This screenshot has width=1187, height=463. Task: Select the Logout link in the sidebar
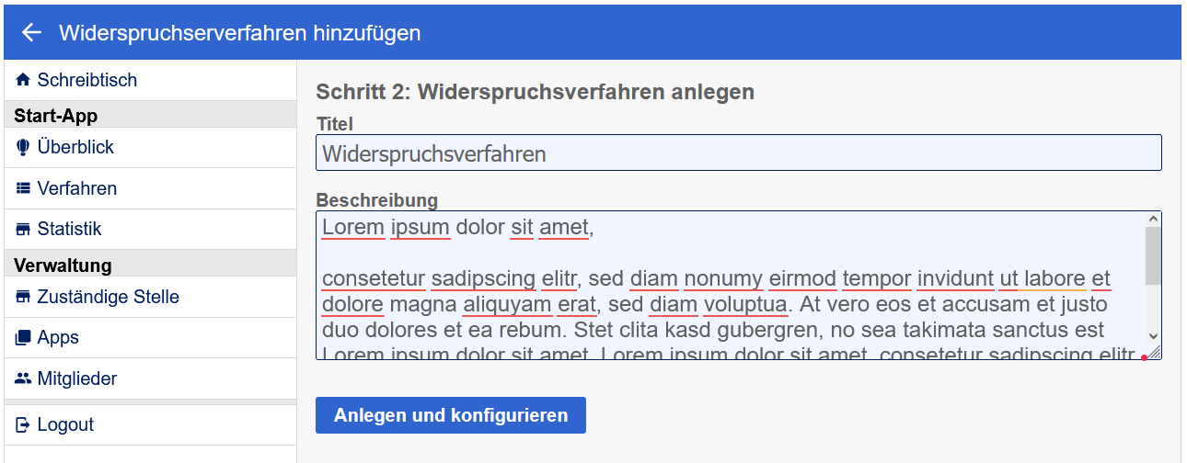pyautogui.click(x=65, y=424)
